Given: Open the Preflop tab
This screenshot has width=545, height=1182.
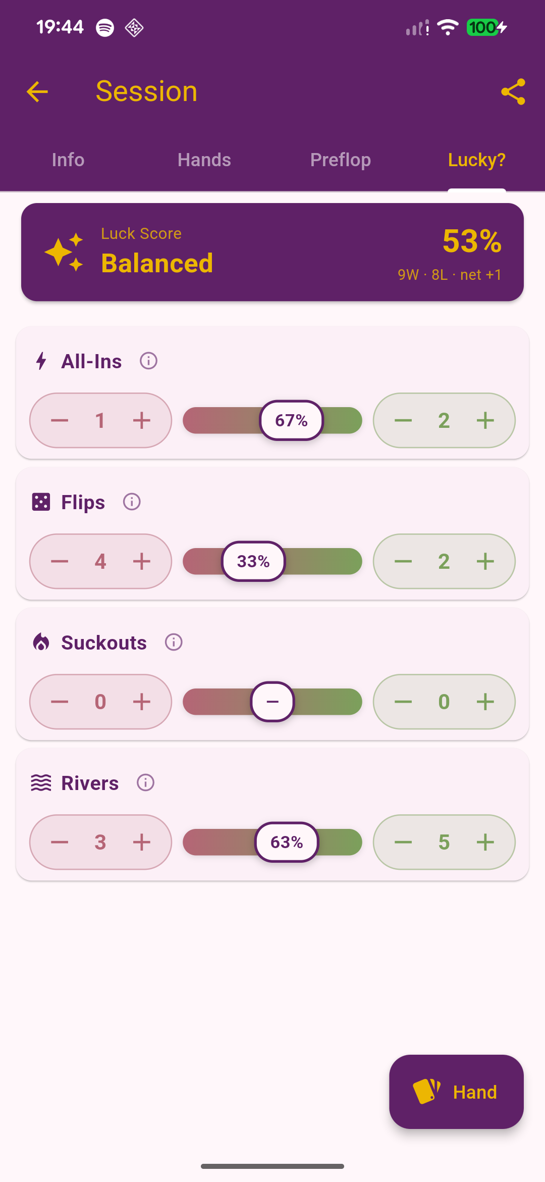Looking at the screenshot, I should pos(341,160).
